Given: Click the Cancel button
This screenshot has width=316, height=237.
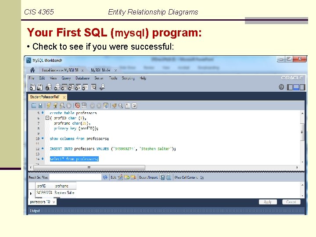Looking at the screenshot, I should (x=291, y=202).
